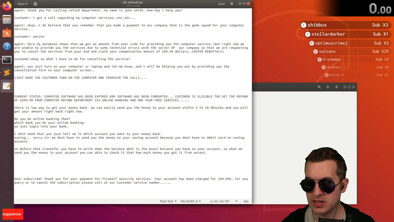Click the shibbus subscriber name
This screenshot has height=222, width=394.
317,25
